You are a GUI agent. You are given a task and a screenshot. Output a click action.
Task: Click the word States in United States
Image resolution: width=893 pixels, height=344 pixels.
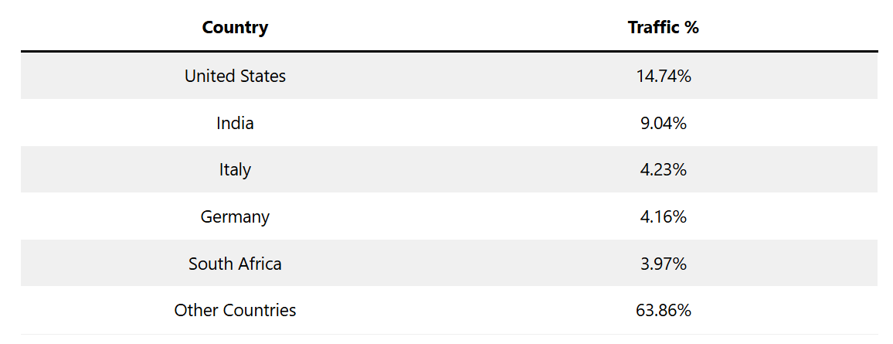click(x=262, y=76)
